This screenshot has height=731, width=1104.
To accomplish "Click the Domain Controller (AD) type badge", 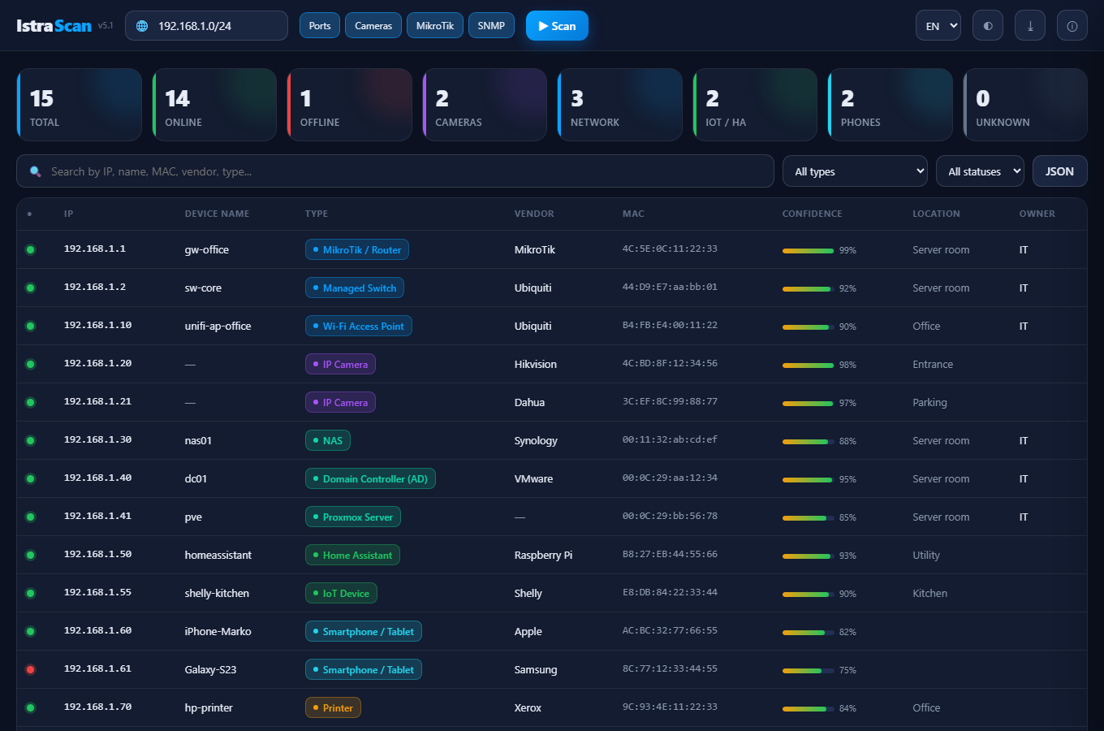I will point(370,479).
